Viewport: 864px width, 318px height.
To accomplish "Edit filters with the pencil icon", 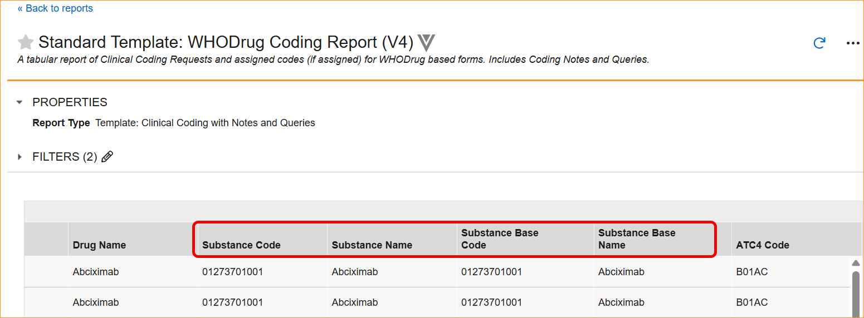I will click(108, 157).
